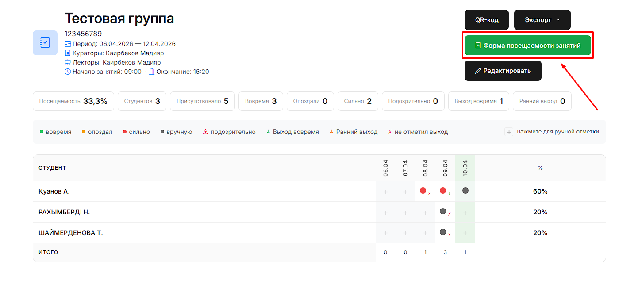Select the 06.04 date column header
Viewport: 634px width, 285px height.
pyautogui.click(x=385, y=168)
